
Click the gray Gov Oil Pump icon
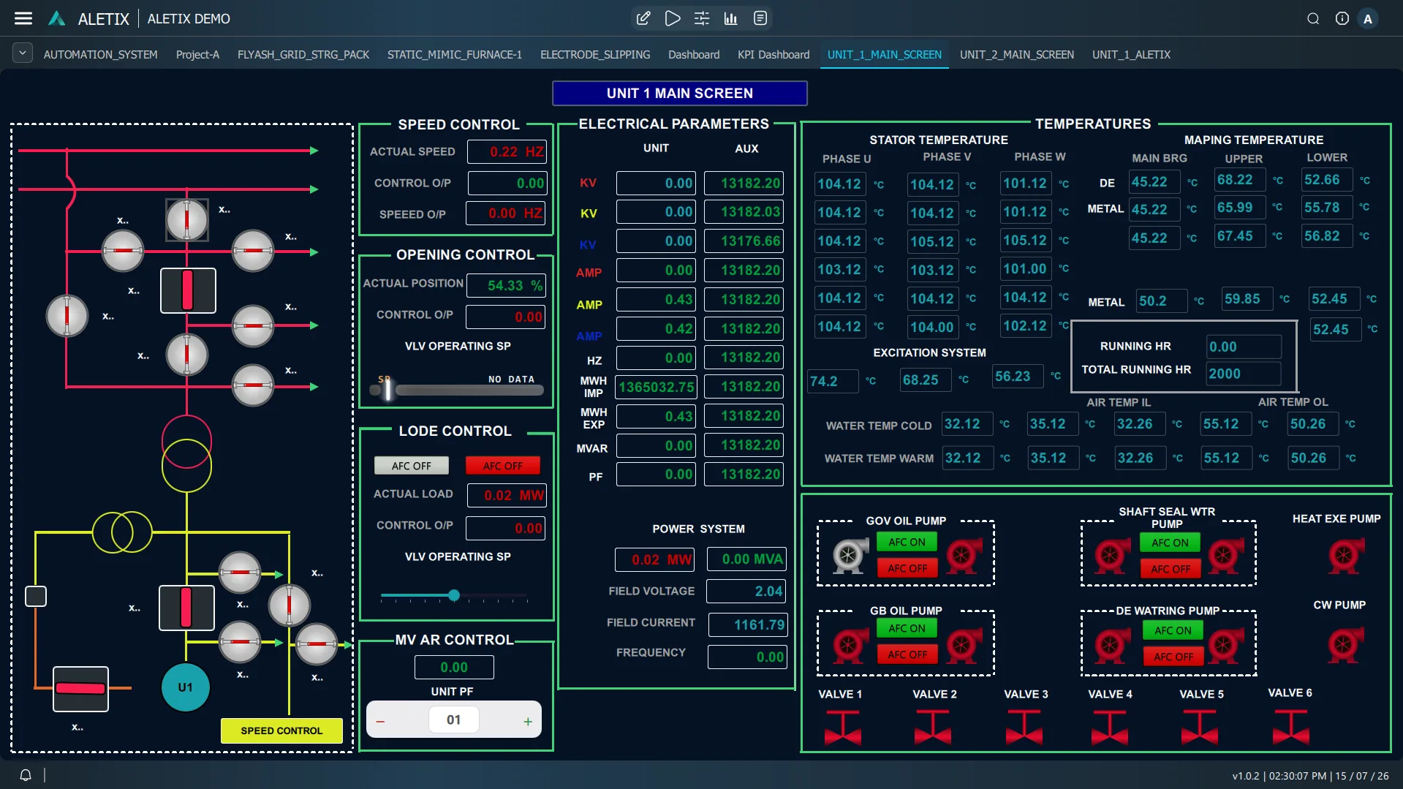pyautogui.click(x=849, y=556)
